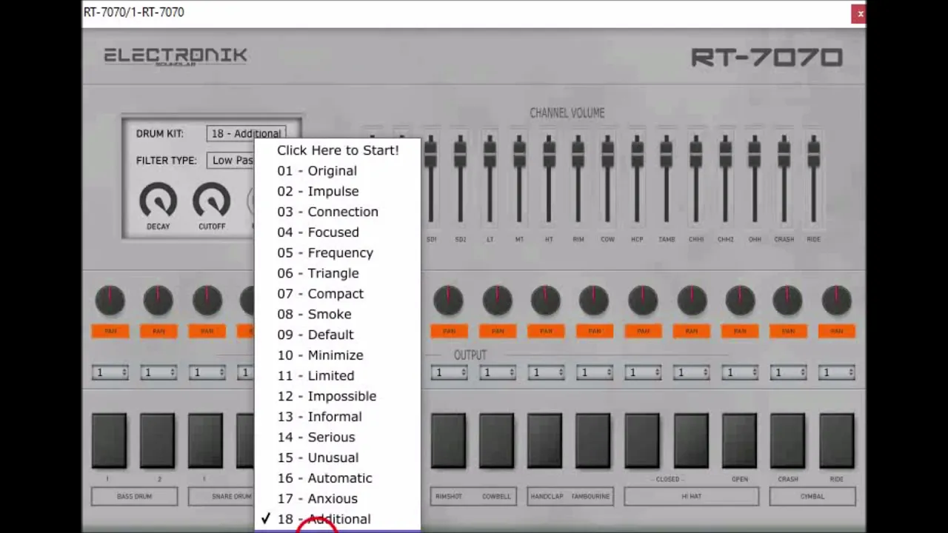Click the pan knob above Ride pad
Screen dimensions: 948x533
tap(836, 301)
